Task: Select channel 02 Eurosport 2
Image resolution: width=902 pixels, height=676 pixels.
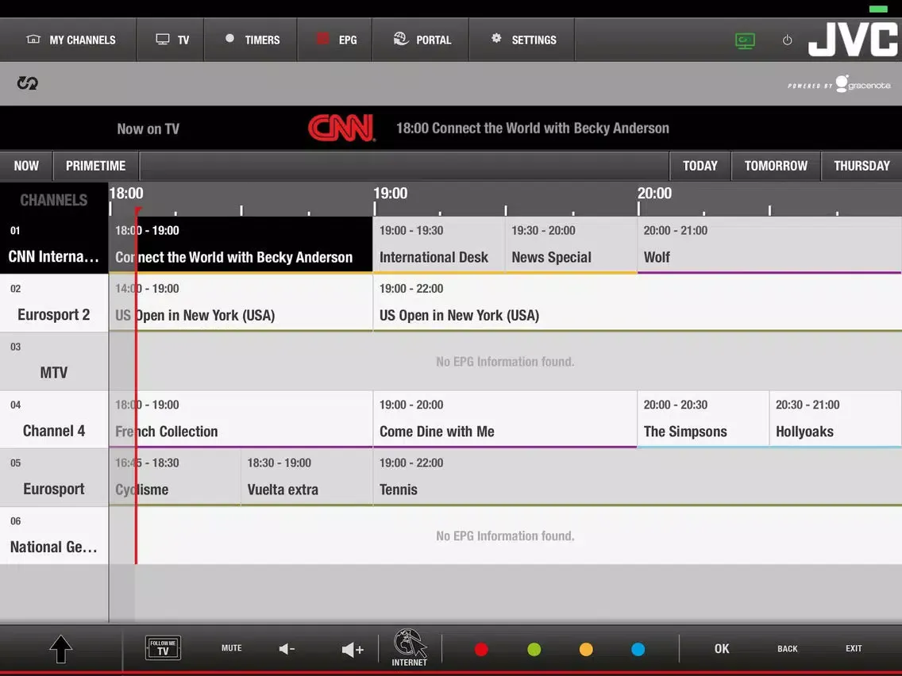Action: (x=54, y=303)
